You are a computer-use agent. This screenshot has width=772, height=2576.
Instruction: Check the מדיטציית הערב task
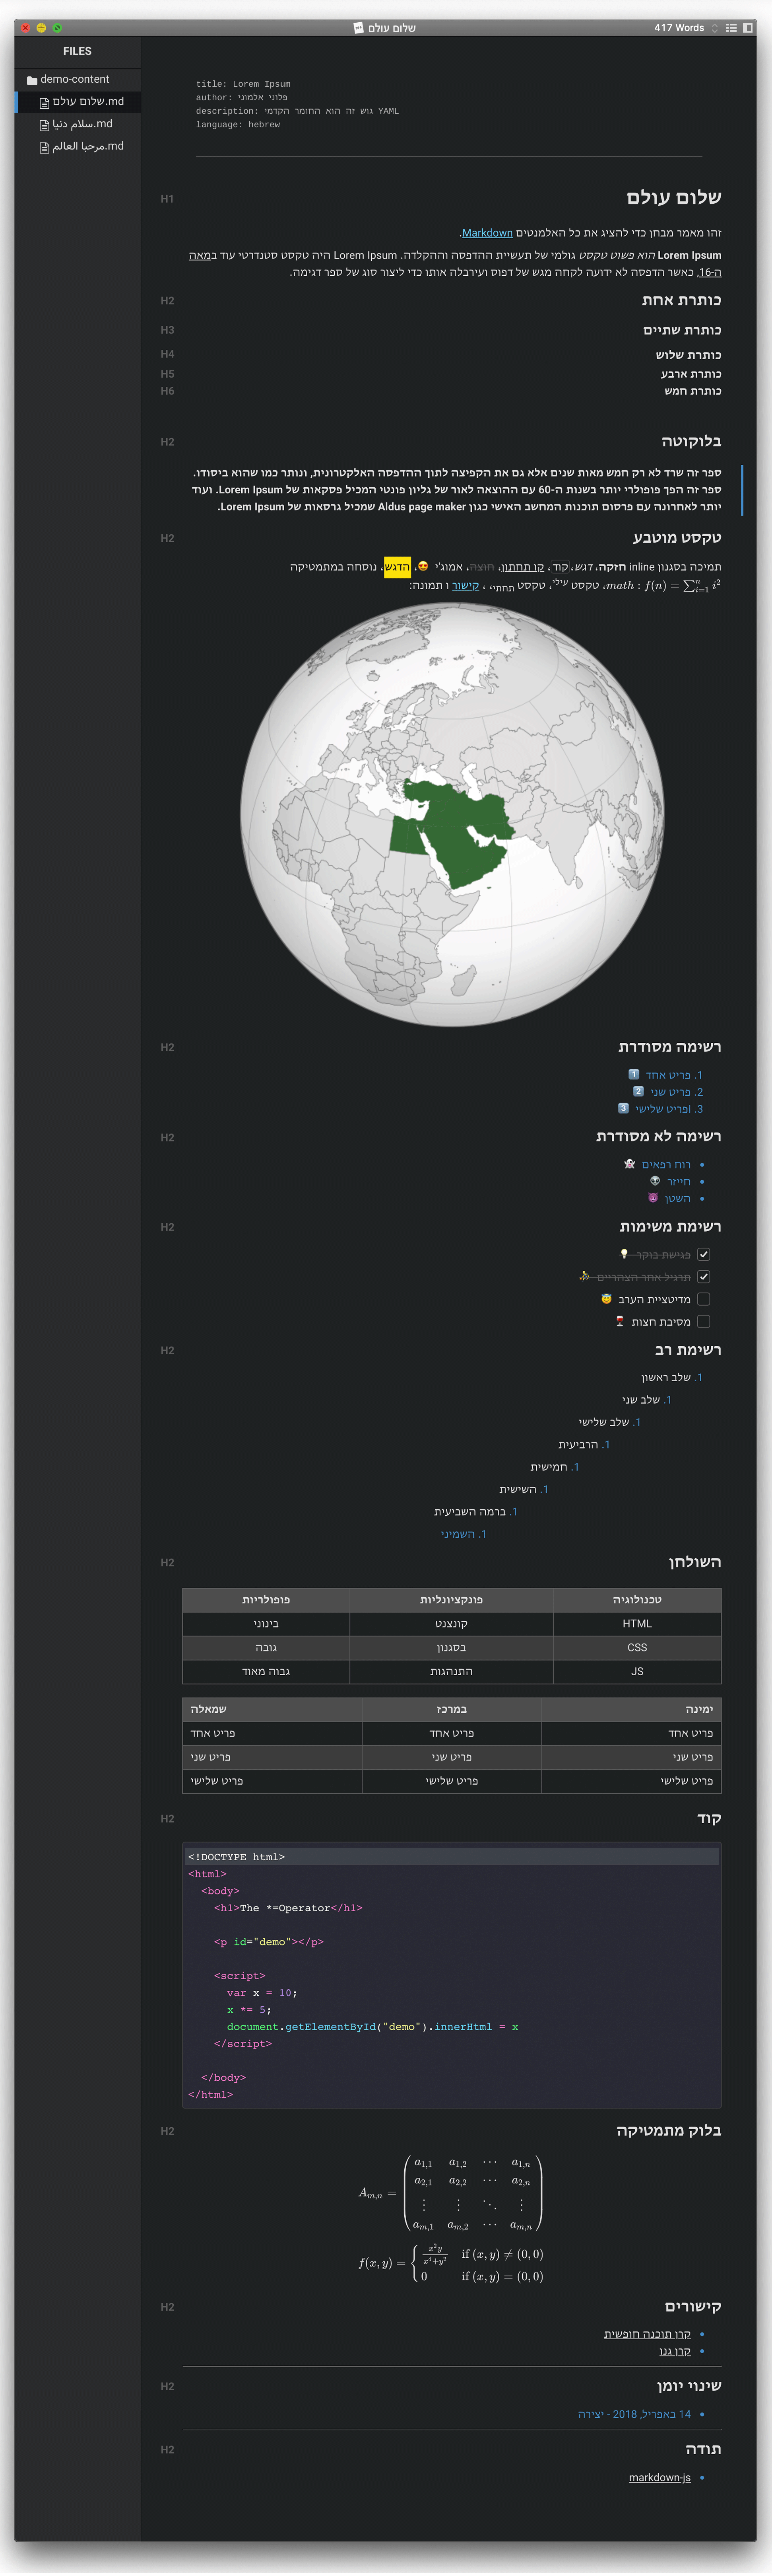coord(703,1299)
